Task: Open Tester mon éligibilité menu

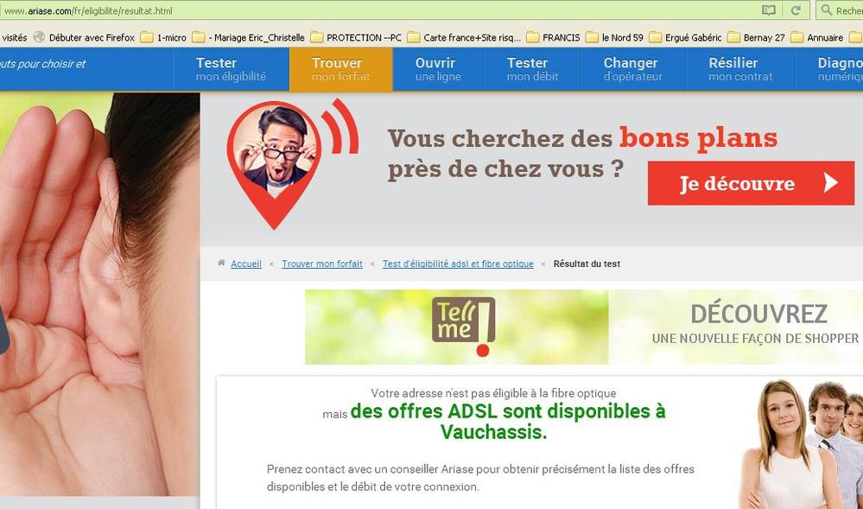Action: 232,69
